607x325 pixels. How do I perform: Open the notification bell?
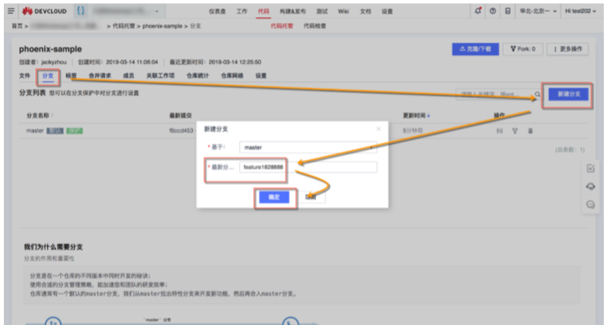tap(478, 11)
